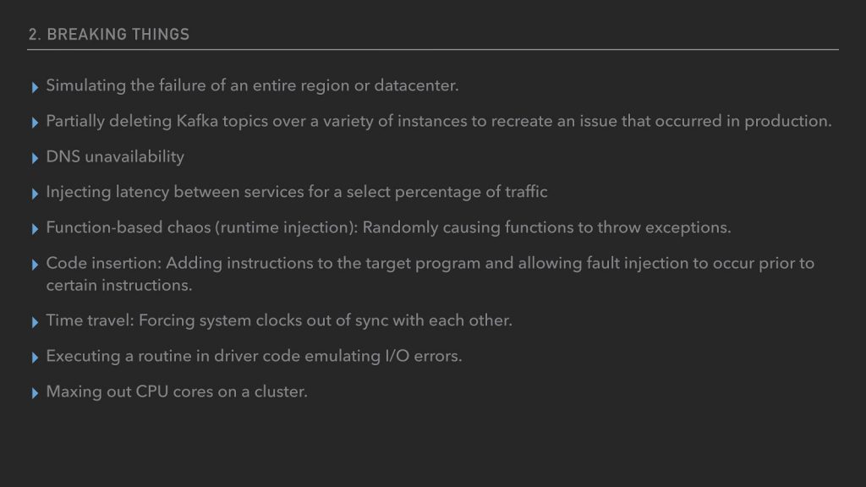Click the bullet arrow beside "Simulating the failure"

coord(35,87)
